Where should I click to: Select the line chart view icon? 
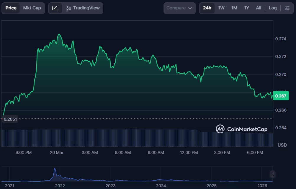click(x=55, y=8)
